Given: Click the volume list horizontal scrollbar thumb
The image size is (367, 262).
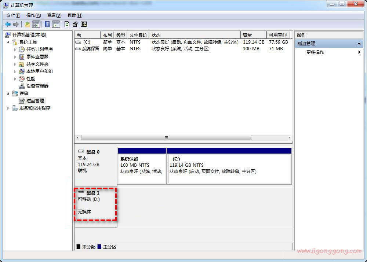Looking at the screenshot, I should (166, 137).
